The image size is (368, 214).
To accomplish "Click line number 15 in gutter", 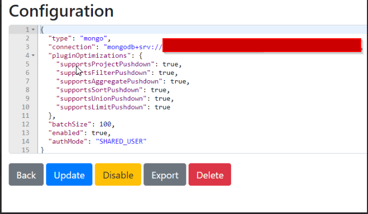I will pyautogui.click(x=25, y=150).
